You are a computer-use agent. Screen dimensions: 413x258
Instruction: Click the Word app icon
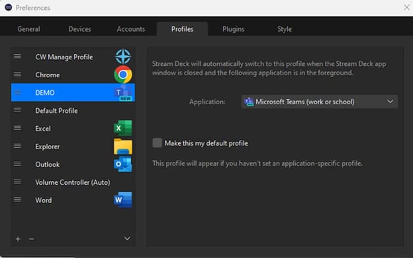click(x=123, y=200)
